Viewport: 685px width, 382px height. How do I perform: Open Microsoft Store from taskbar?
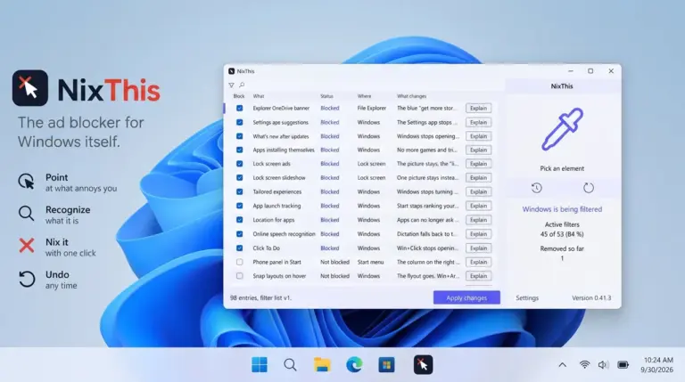[x=386, y=364]
